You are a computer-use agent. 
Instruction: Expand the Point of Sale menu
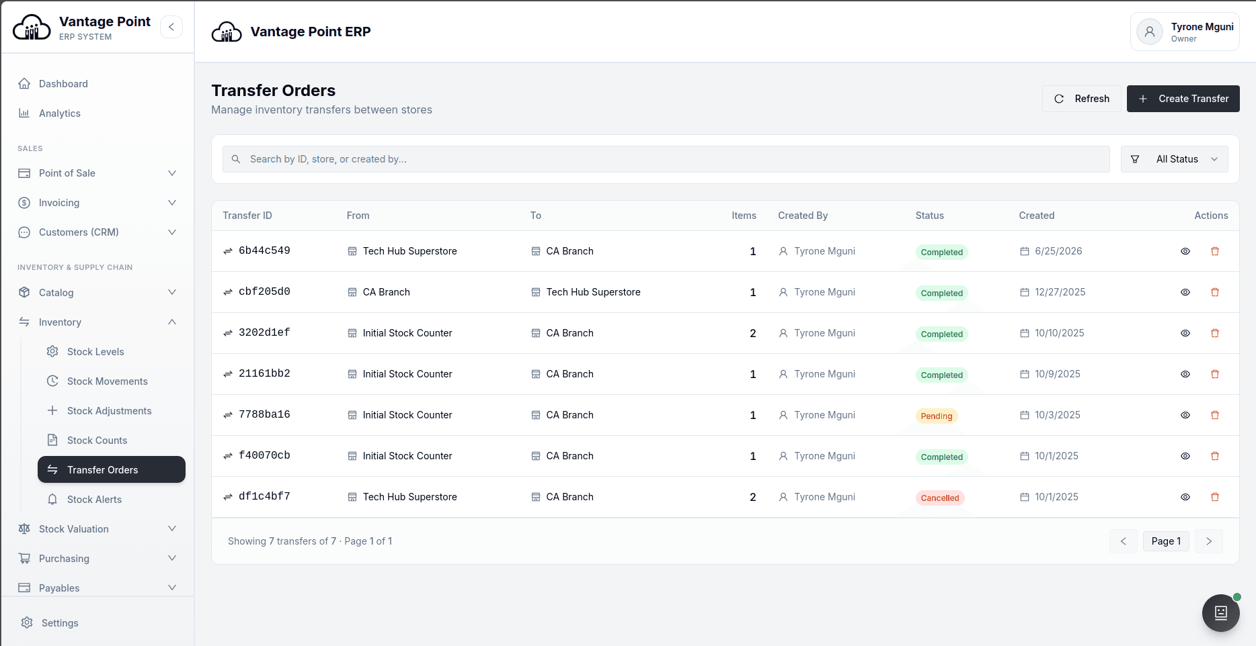click(x=97, y=173)
